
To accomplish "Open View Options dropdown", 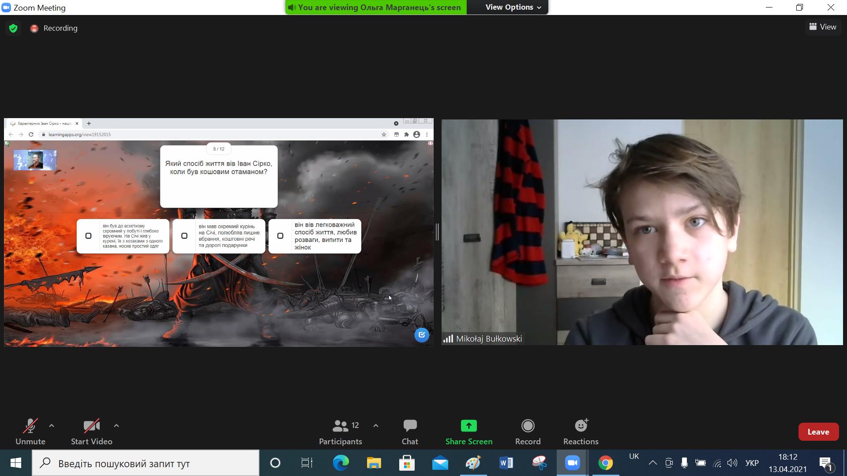I will coord(513,7).
